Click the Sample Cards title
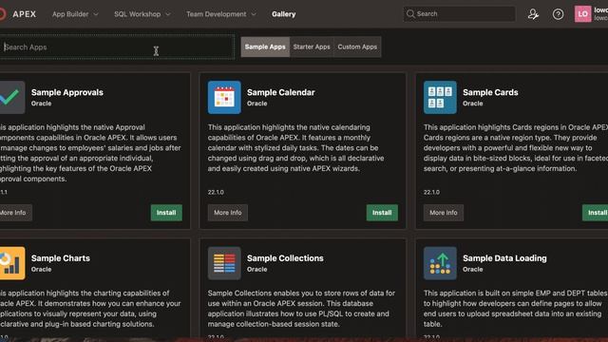 pos(490,92)
